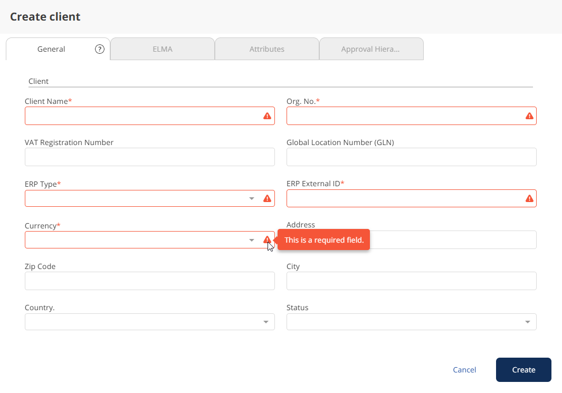This screenshot has height=393, width=562.
Task: Click the Zip Code input field
Action: [x=150, y=281]
